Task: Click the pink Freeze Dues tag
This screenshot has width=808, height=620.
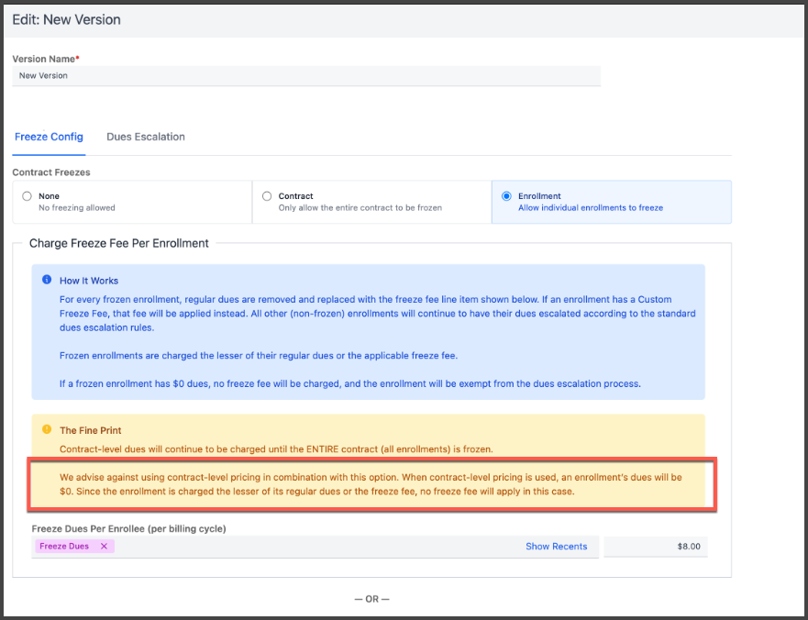Action: 64,547
